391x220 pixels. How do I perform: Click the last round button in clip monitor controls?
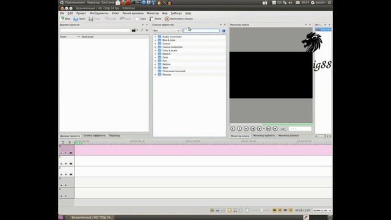(x=275, y=129)
